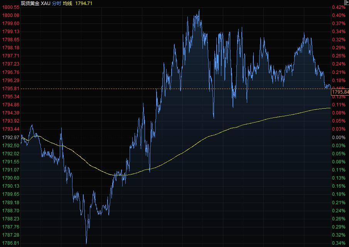The height and width of the screenshot is (247, 349).
Task: Click the expand chart icon in top-right corner
Action: pyautogui.click(x=346, y=3)
